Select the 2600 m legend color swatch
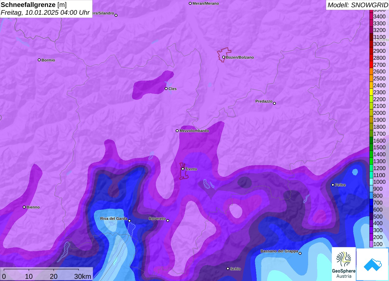This screenshot has height=281, width=389. coord(371,71)
